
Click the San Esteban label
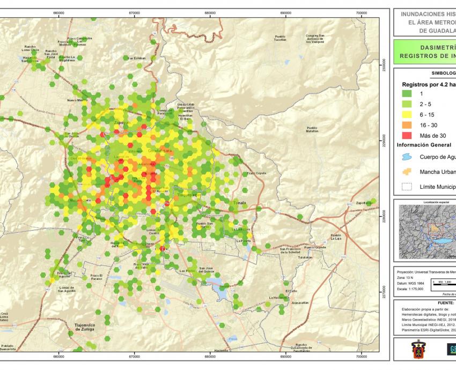coord(137,58)
